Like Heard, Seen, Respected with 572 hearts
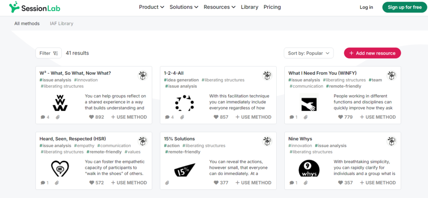Image resolution: width=428 pixels, height=198 pixels. pyautogui.click(x=97, y=183)
